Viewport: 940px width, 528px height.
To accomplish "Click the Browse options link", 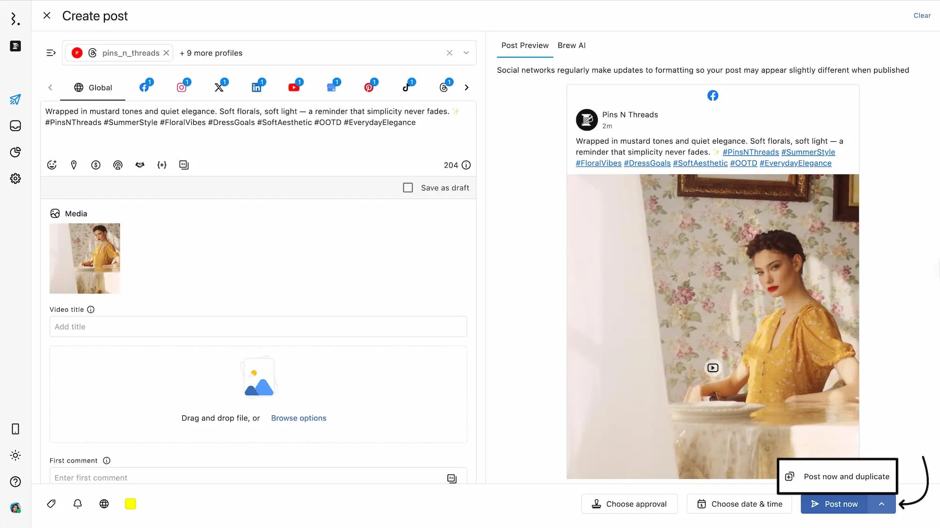I will pos(298,418).
